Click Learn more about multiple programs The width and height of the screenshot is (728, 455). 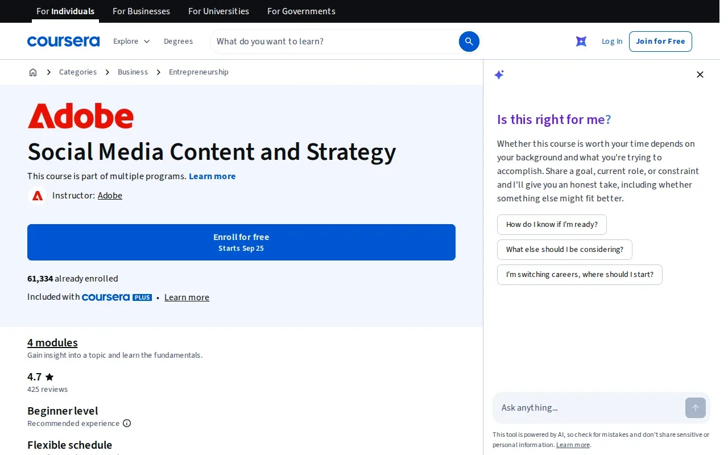(x=212, y=176)
